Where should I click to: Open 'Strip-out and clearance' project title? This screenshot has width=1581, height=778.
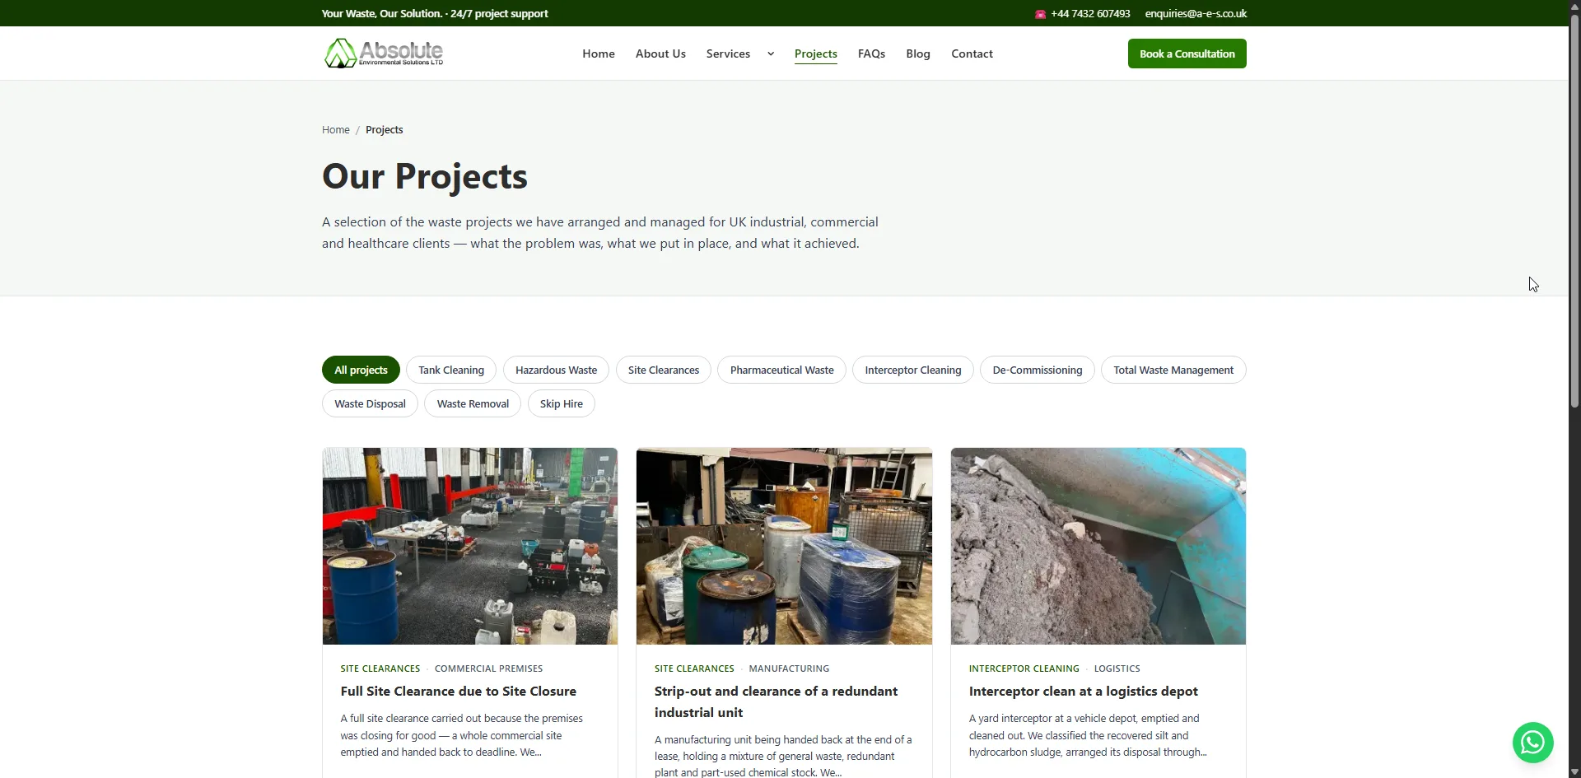(x=776, y=702)
